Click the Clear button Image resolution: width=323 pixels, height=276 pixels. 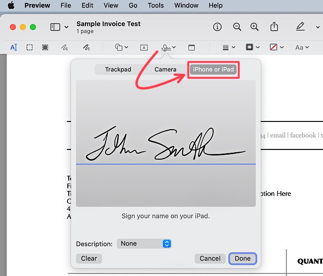pyautogui.click(x=89, y=259)
